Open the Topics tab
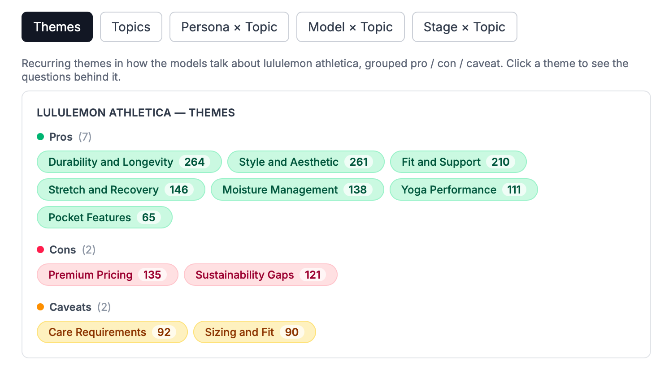This screenshot has height=370, width=660. coord(131,27)
